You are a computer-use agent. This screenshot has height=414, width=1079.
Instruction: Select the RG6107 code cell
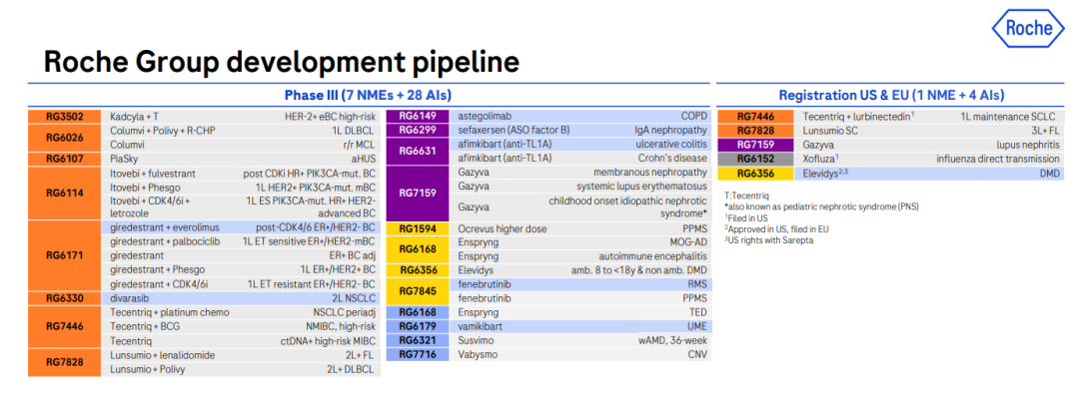click(64, 159)
